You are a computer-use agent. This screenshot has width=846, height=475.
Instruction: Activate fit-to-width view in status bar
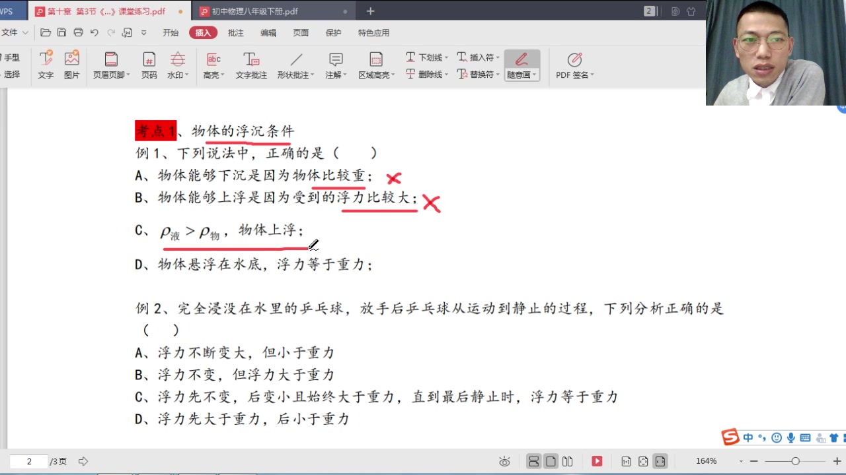tap(659, 461)
